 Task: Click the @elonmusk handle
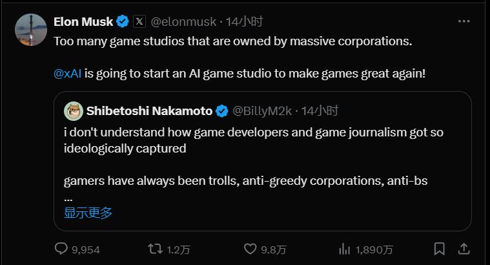pos(184,21)
